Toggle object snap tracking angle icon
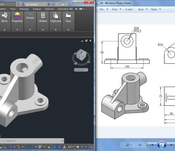175x151 pixels. tap(27, 147)
